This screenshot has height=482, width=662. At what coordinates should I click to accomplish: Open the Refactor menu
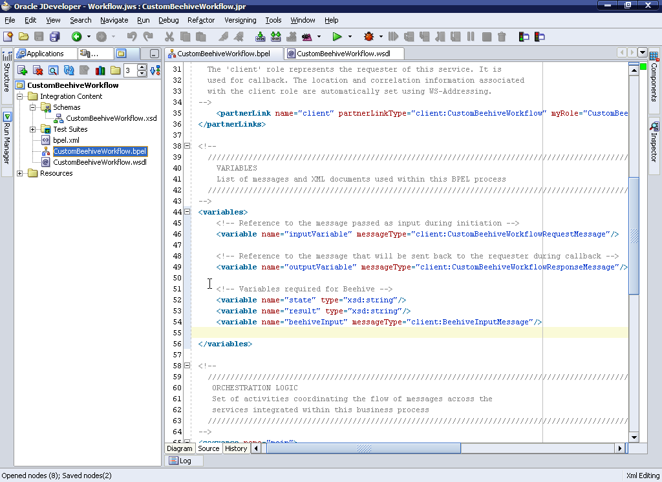tap(200, 20)
